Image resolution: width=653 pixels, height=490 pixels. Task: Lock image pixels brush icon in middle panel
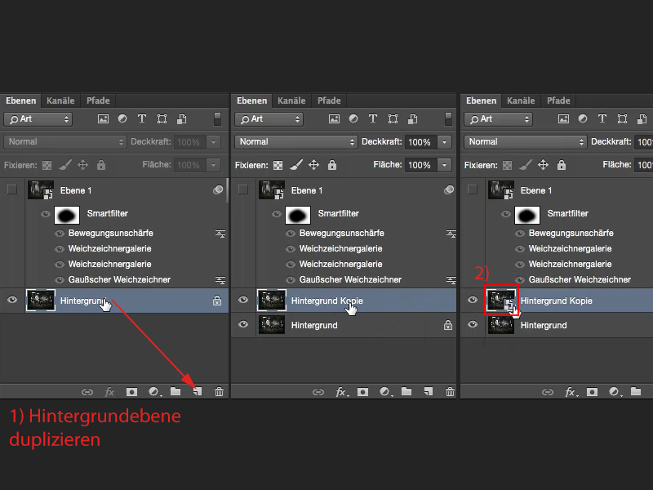click(x=296, y=165)
